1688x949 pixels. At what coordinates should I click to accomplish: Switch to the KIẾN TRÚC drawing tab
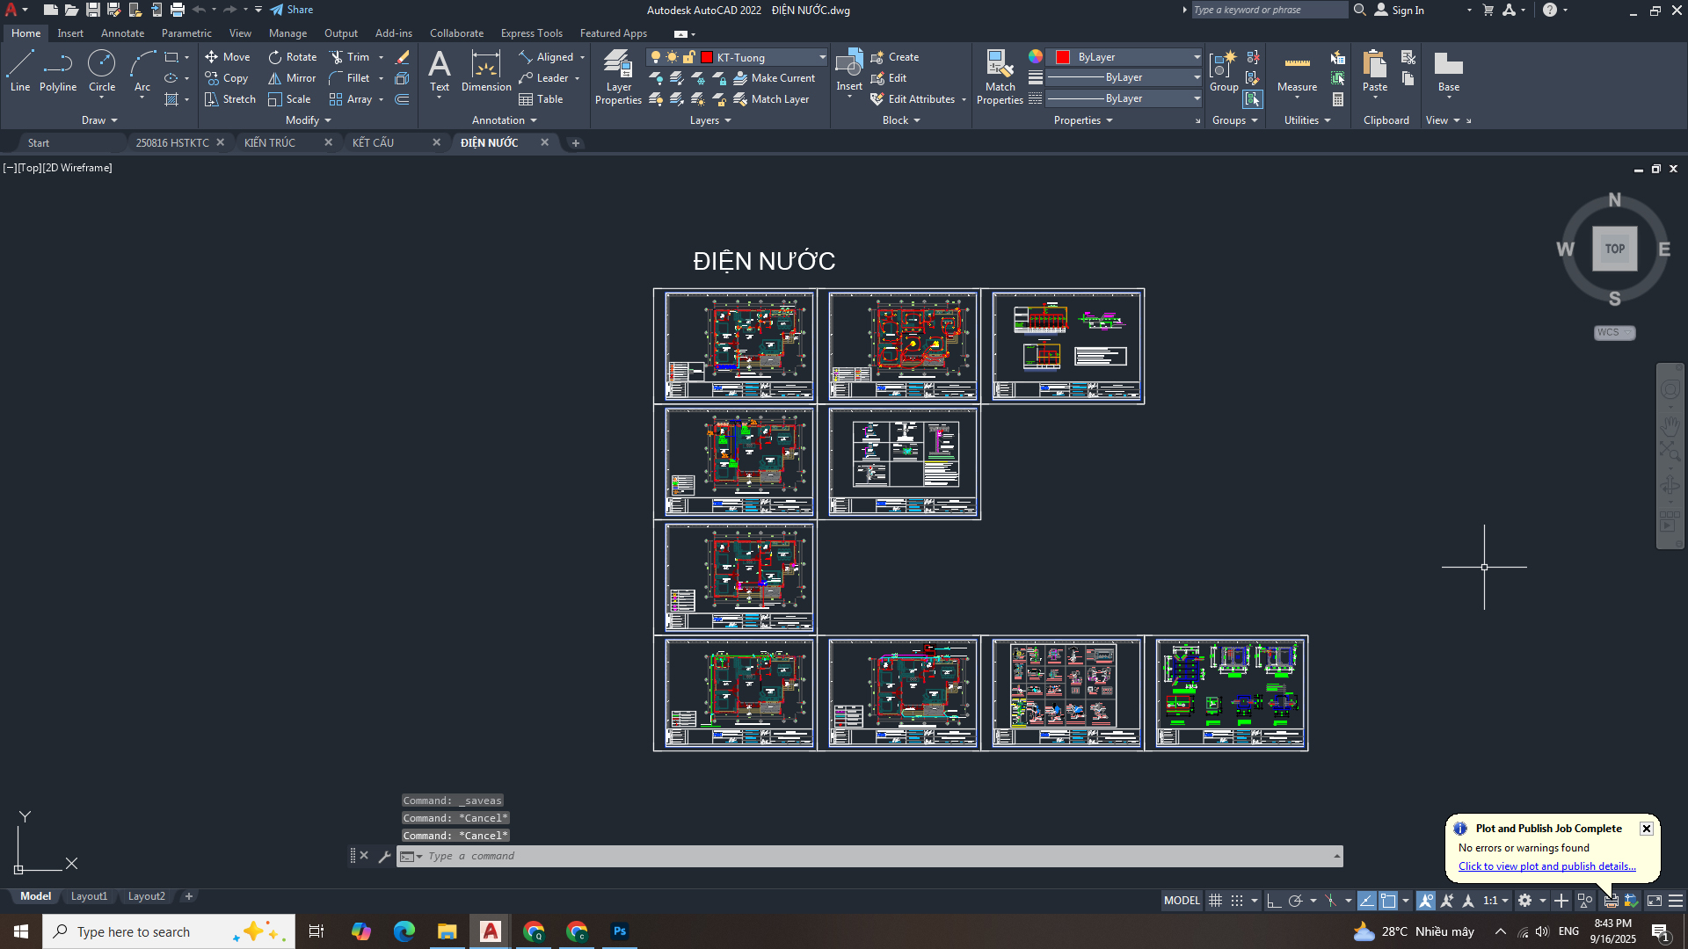(270, 142)
